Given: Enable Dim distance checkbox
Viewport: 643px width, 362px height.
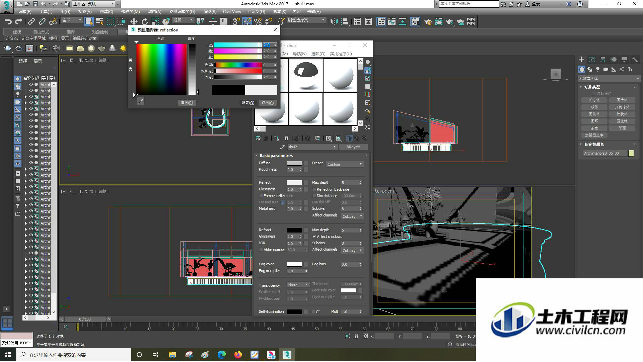Looking at the screenshot, I should (x=314, y=196).
